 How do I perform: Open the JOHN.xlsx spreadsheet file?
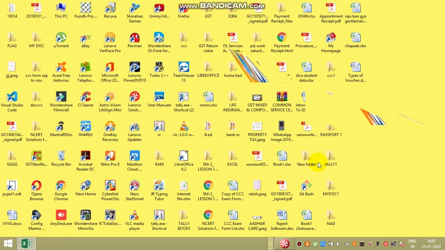pyautogui.click(x=306, y=10)
